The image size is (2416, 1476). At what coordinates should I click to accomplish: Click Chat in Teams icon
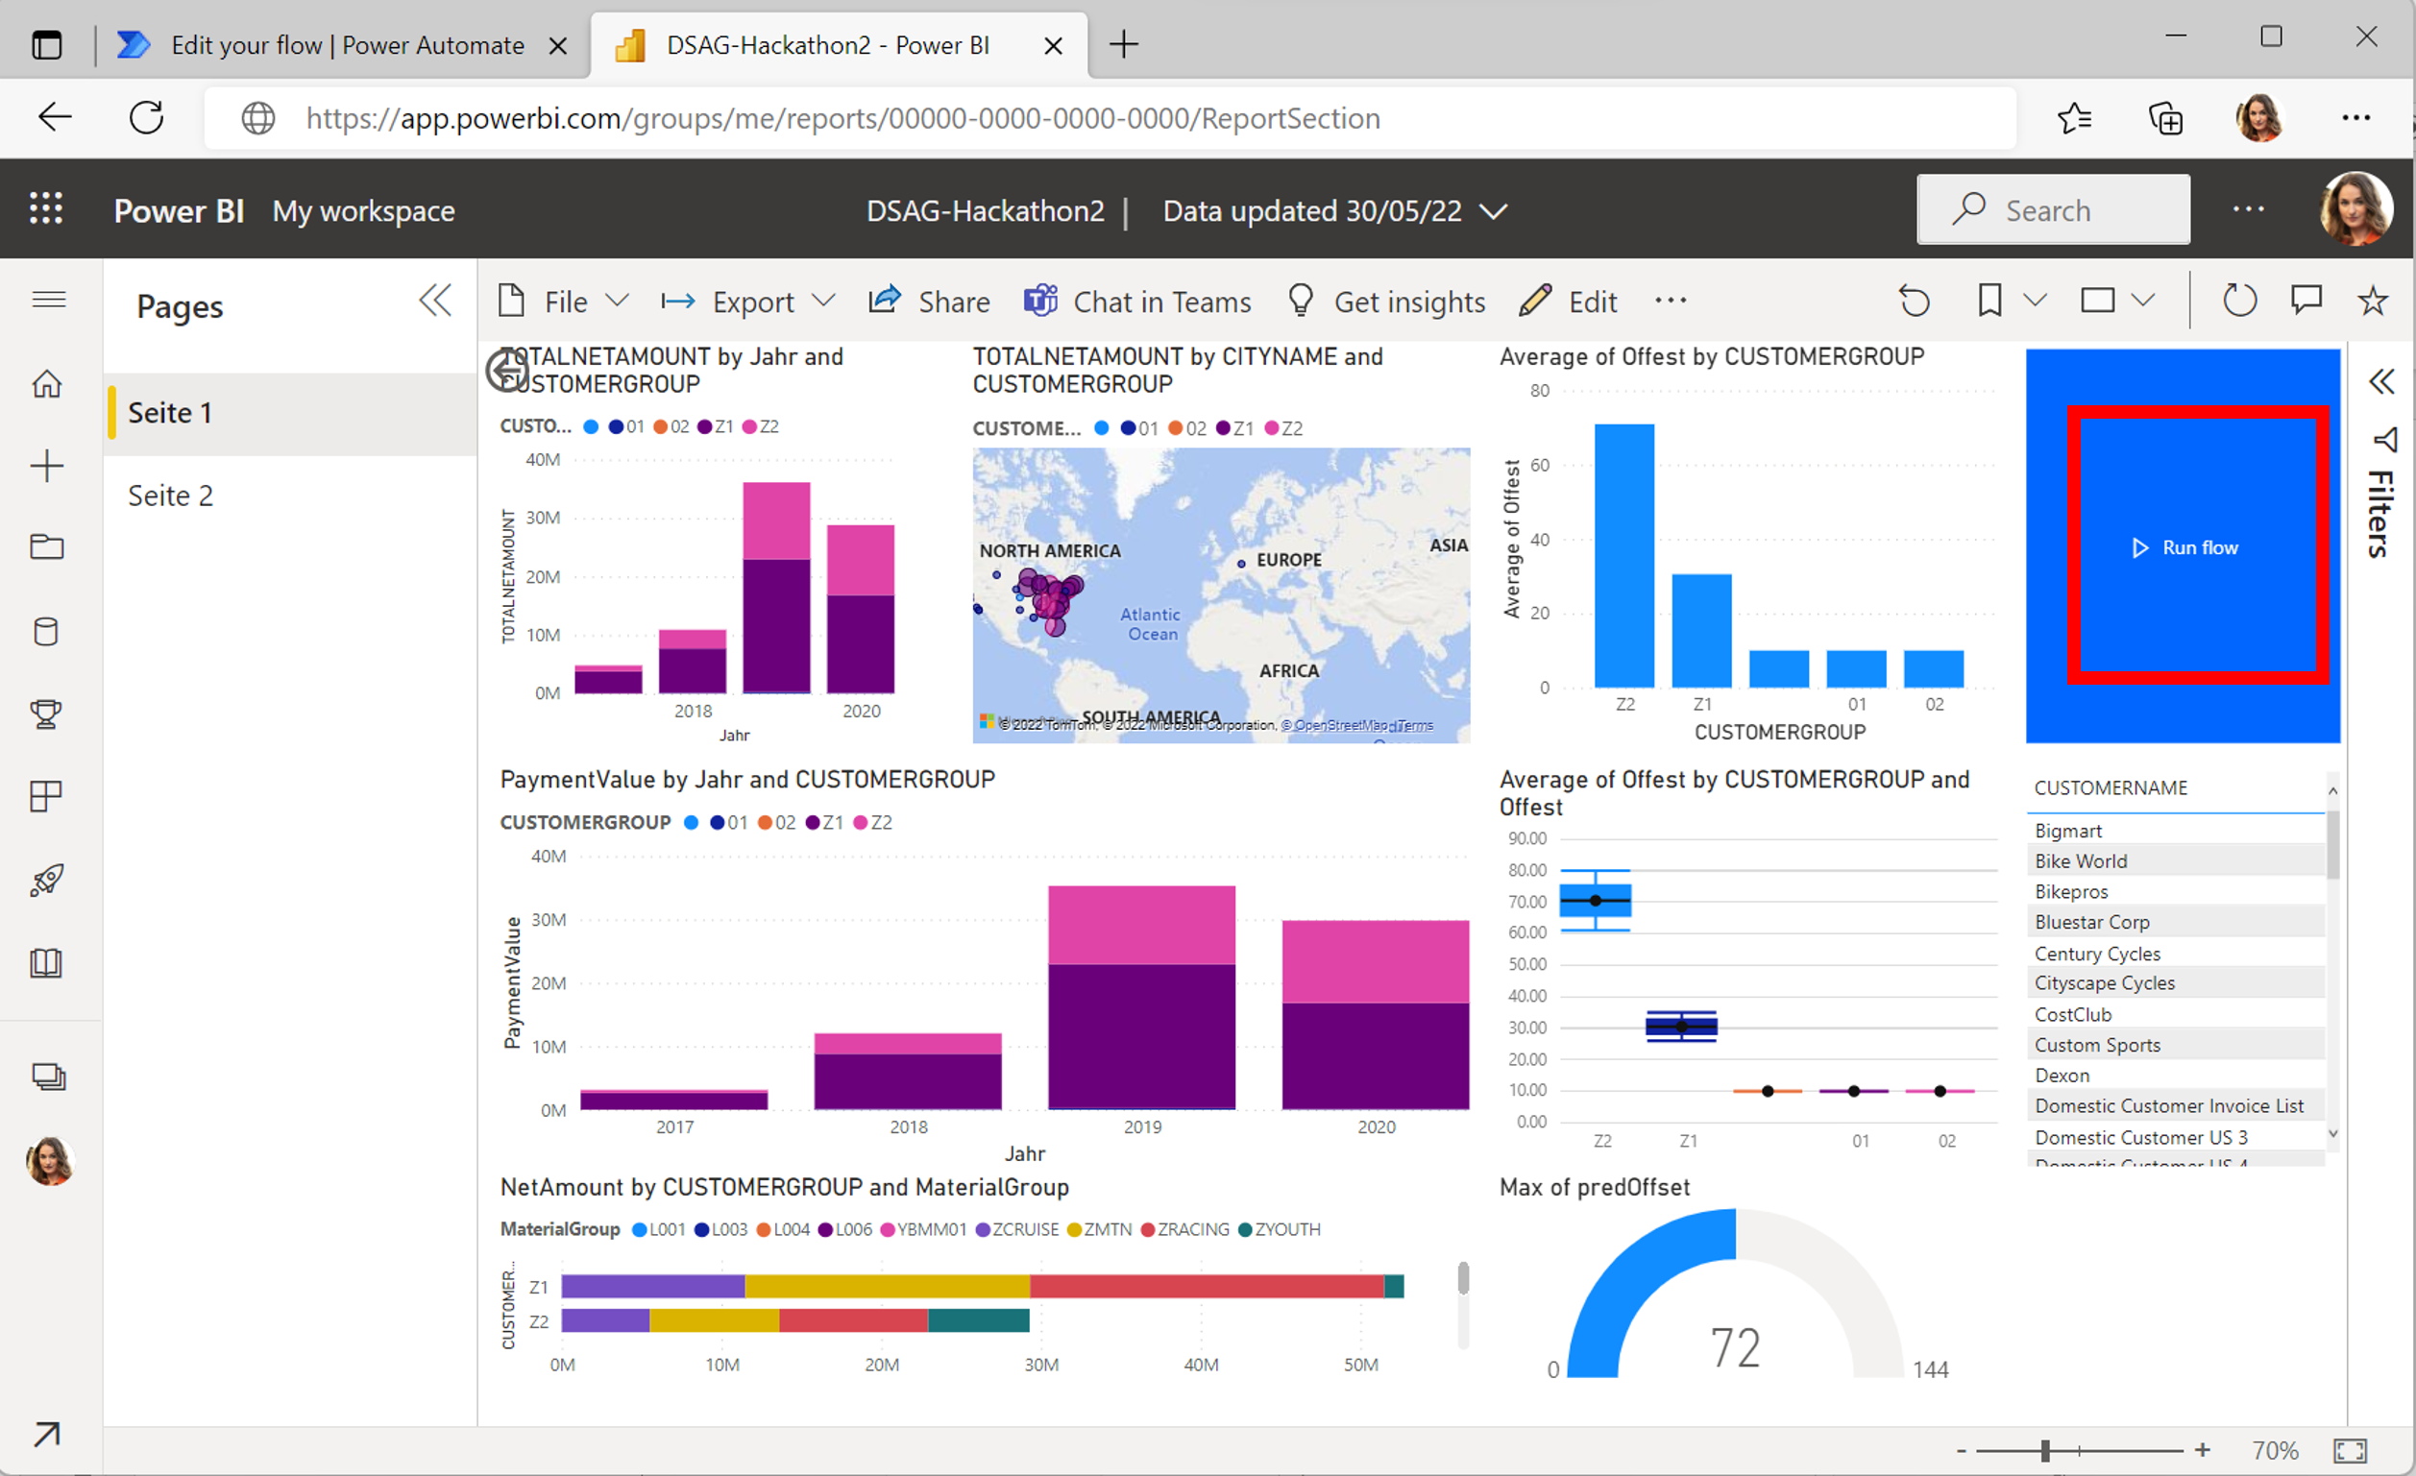1036,302
